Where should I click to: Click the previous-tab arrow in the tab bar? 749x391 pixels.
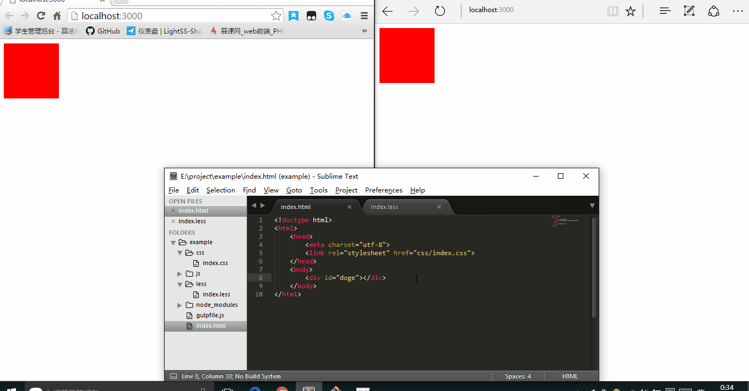pos(254,205)
